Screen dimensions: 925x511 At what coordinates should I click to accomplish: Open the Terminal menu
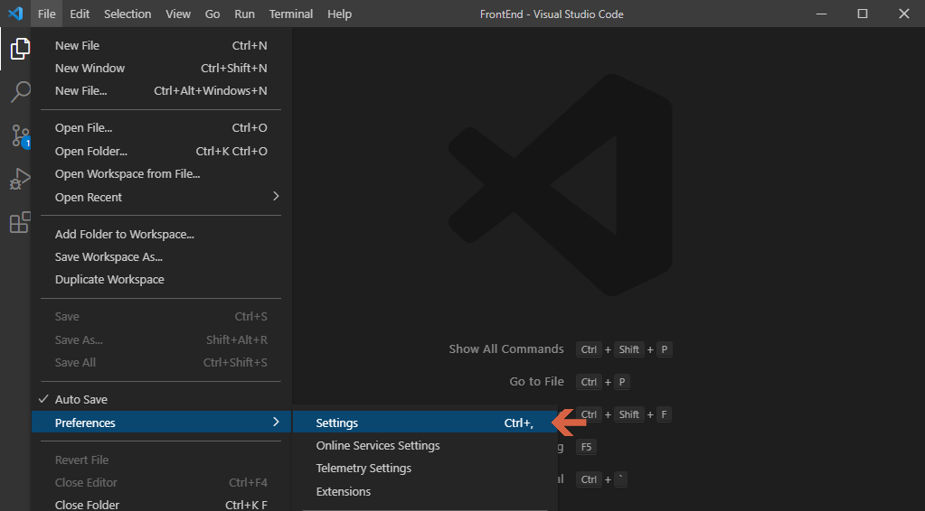point(291,14)
